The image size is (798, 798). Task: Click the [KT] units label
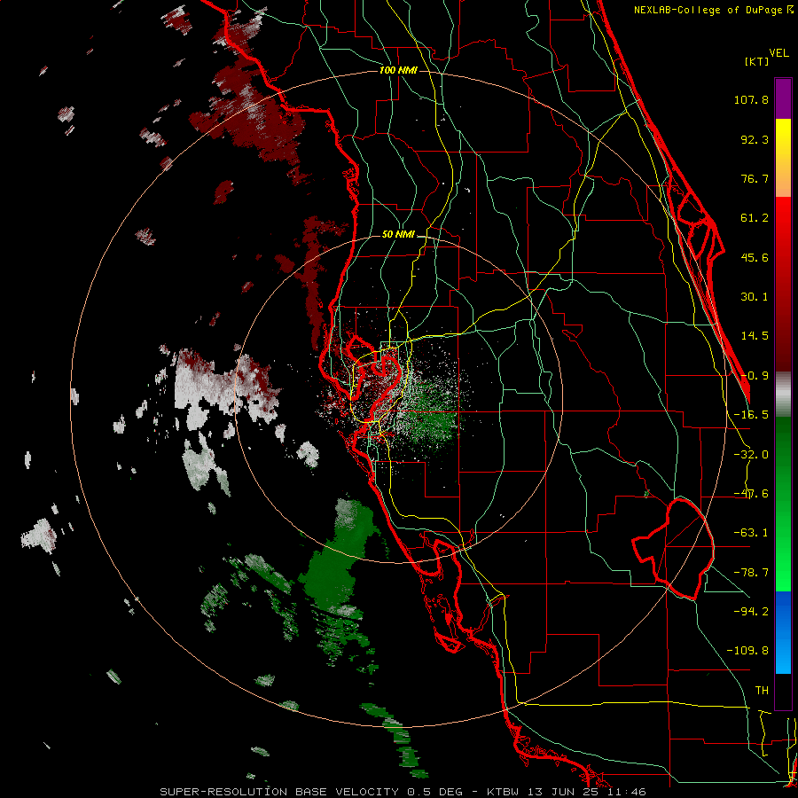pos(756,61)
